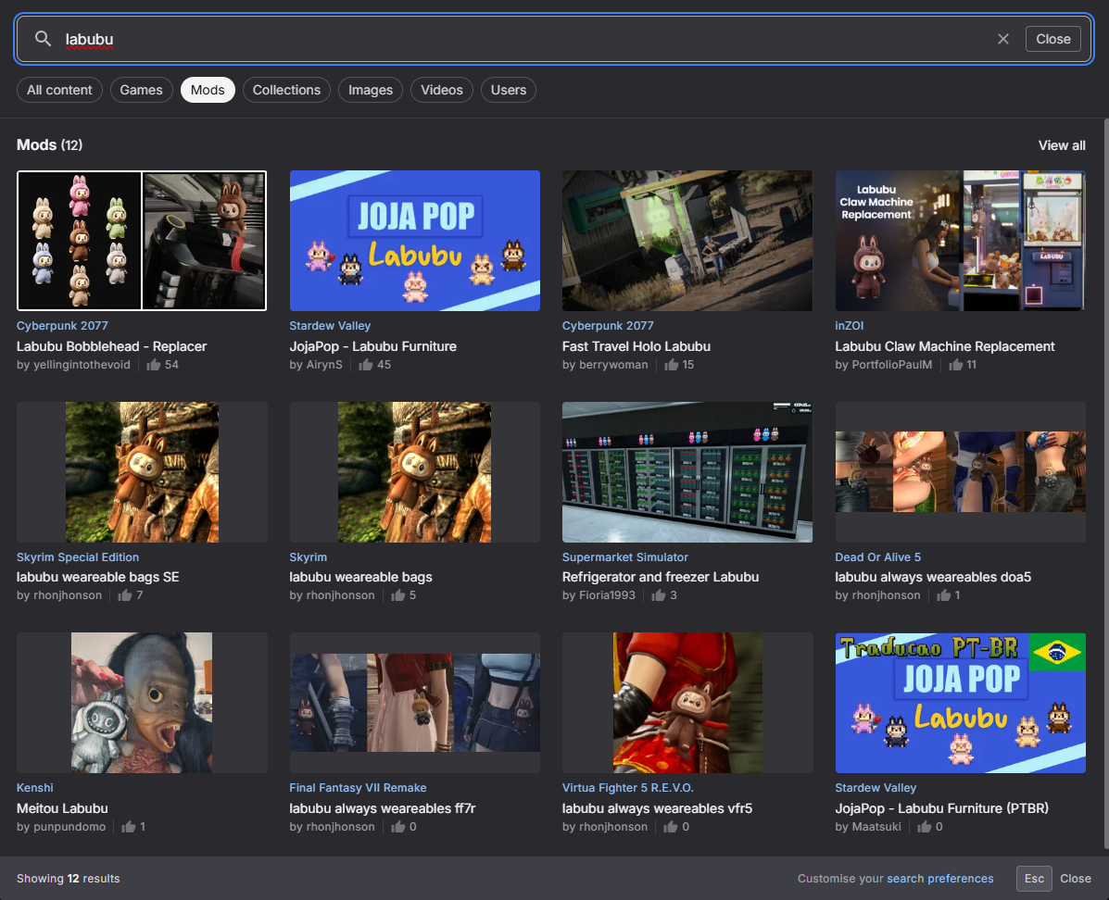1109x900 pixels.
Task: Click author name Maatsuki
Action: pyautogui.click(x=876, y=827)
